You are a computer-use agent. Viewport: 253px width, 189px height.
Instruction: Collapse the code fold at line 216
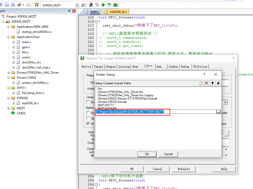96,21
